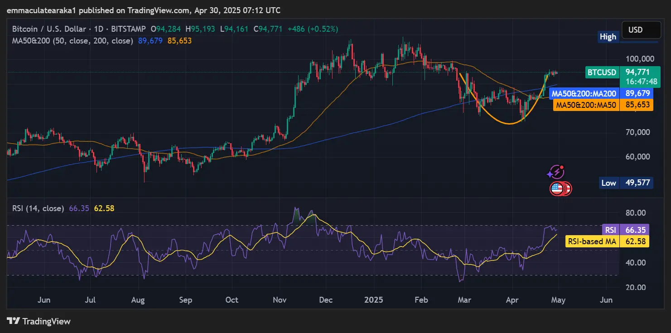Click the MA50 85,653 axis label

603,105
